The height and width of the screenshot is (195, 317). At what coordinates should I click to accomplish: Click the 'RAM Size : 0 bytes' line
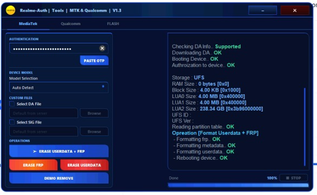(200, 84)
